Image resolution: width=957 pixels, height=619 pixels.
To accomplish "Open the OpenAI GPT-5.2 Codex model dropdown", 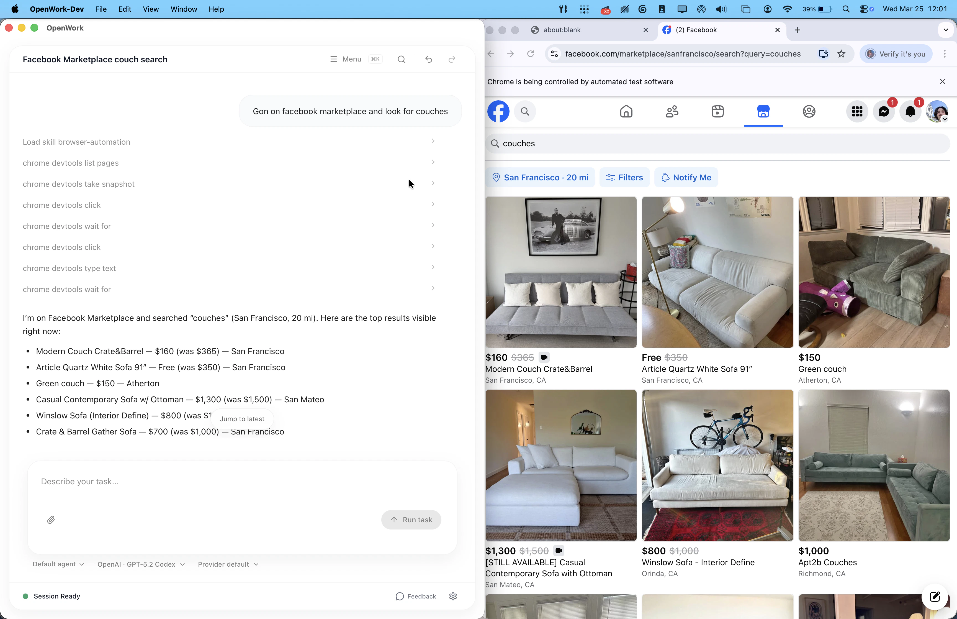I will [x=141, y=564].
